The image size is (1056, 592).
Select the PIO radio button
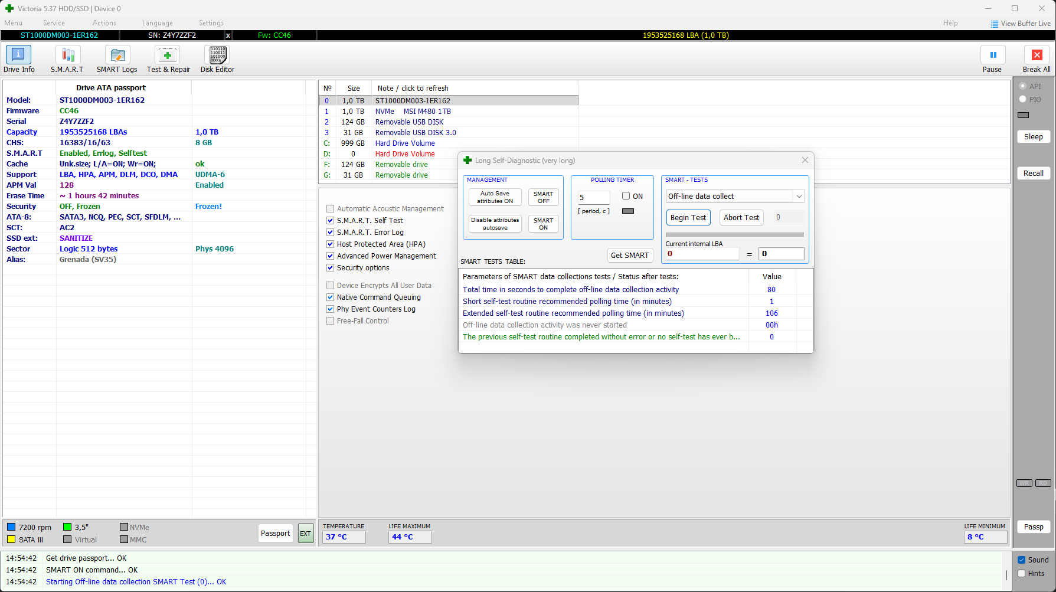[x=1023, y=99]
